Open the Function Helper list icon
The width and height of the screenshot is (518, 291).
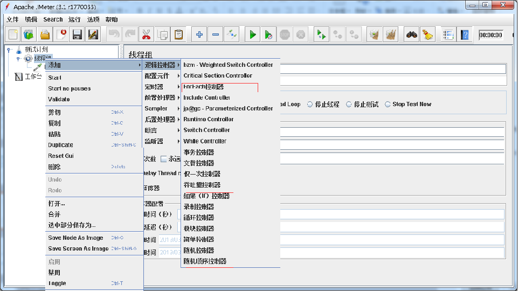(448, 34)
